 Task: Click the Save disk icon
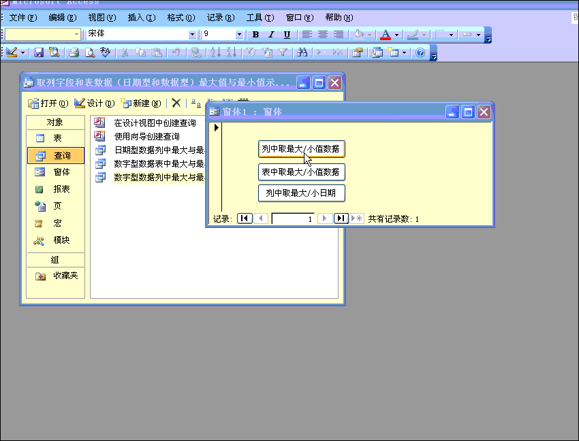(x=39, y=53)
